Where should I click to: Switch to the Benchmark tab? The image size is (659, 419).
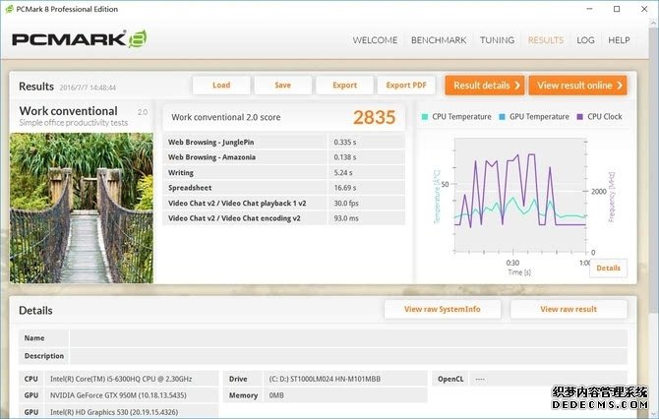(439, 40)
